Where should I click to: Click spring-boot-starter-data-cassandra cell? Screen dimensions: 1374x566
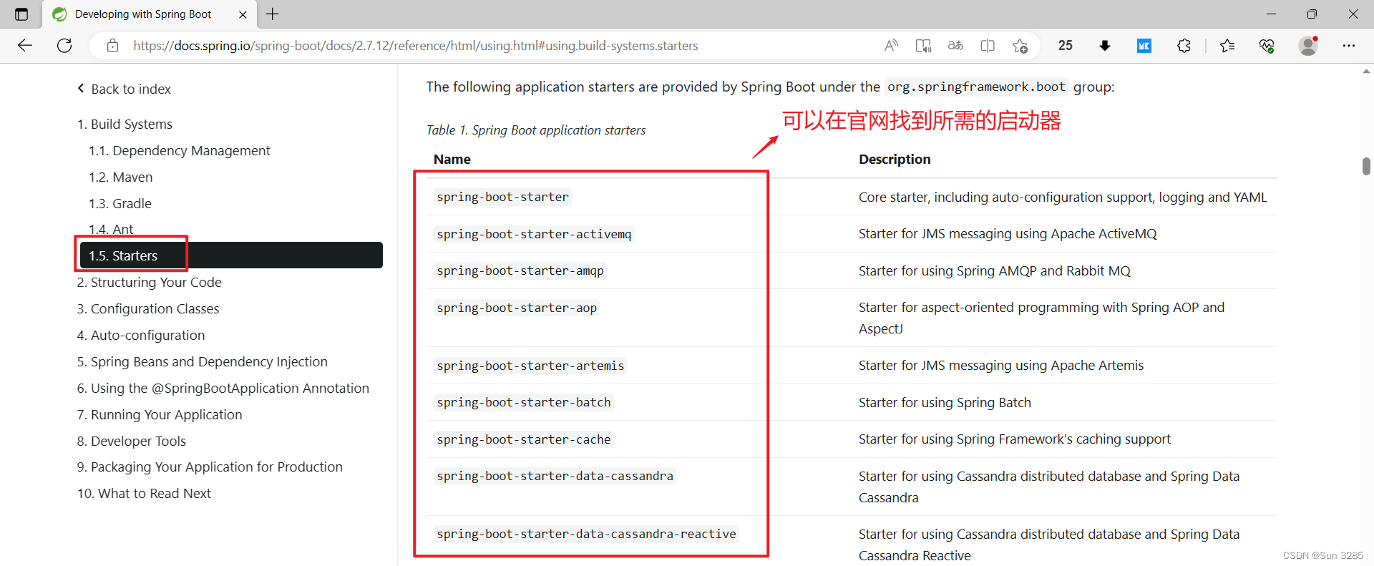[555, 476]
